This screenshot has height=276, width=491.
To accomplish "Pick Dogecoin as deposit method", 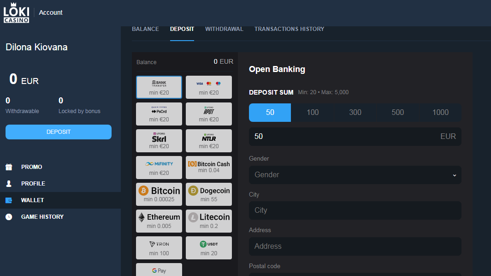I will pyautogui.click(x=208, y=194).
